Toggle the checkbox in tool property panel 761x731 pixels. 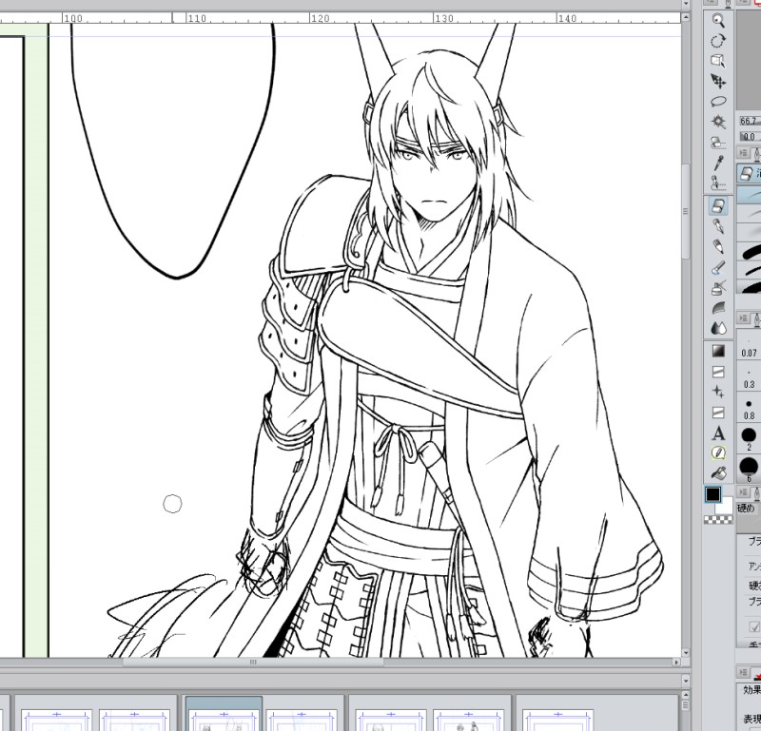click(x=754, y=627)
